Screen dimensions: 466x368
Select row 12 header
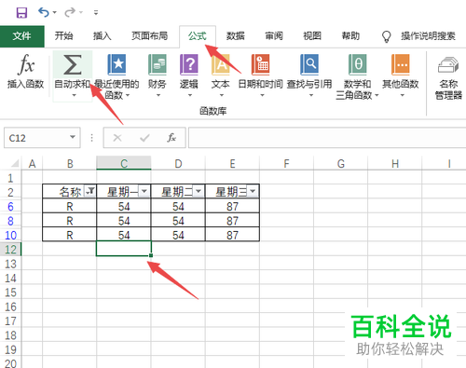point(10,250)
